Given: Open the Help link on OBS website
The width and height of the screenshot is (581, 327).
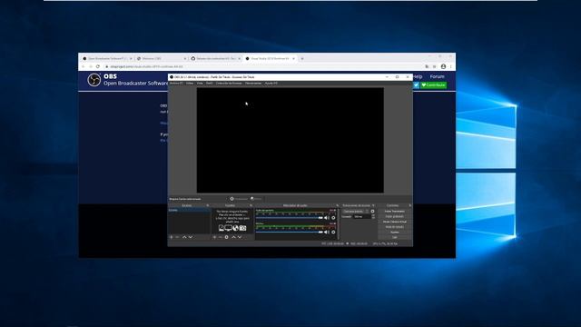Looking at the screenshot, I should pyautogui.click(x=418, y=76).
